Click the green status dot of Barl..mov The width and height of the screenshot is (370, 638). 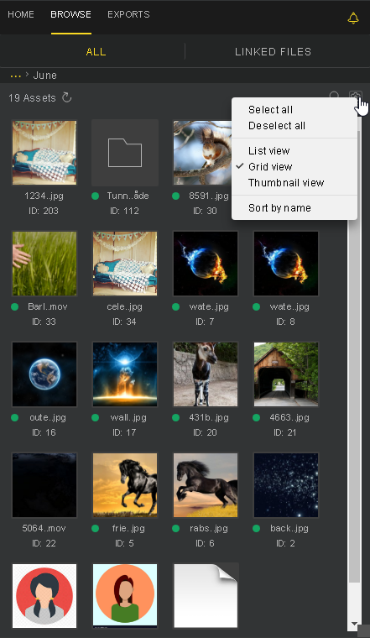(x=15, y=306)
